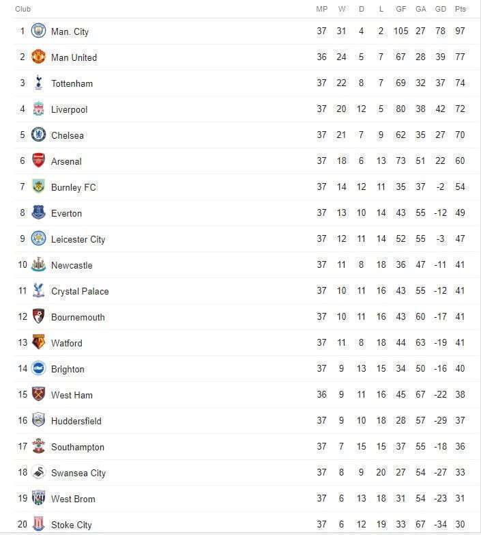Open the Crystal Palace team link

click(x=80, y=291)
